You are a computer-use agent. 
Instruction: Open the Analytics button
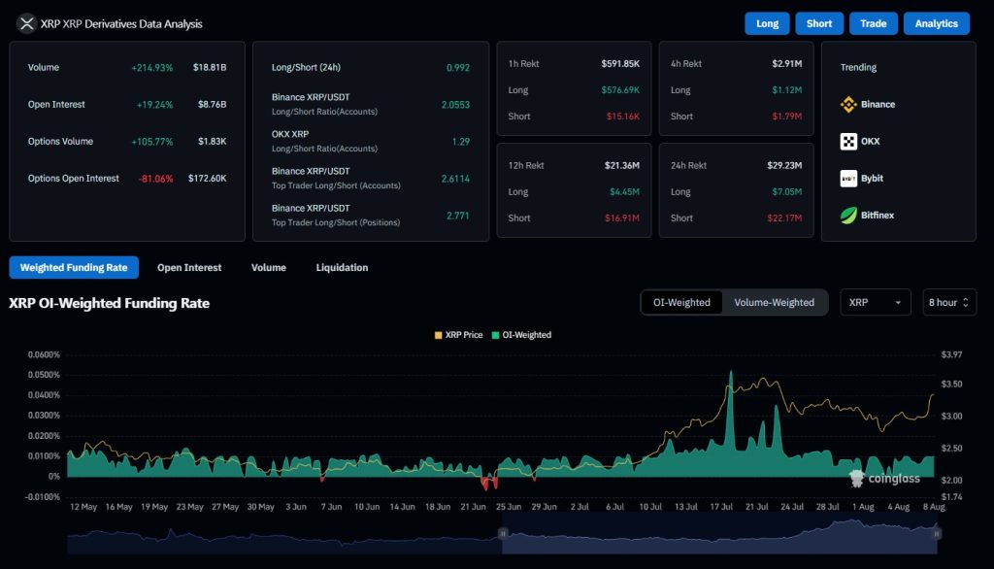[937, 23]
